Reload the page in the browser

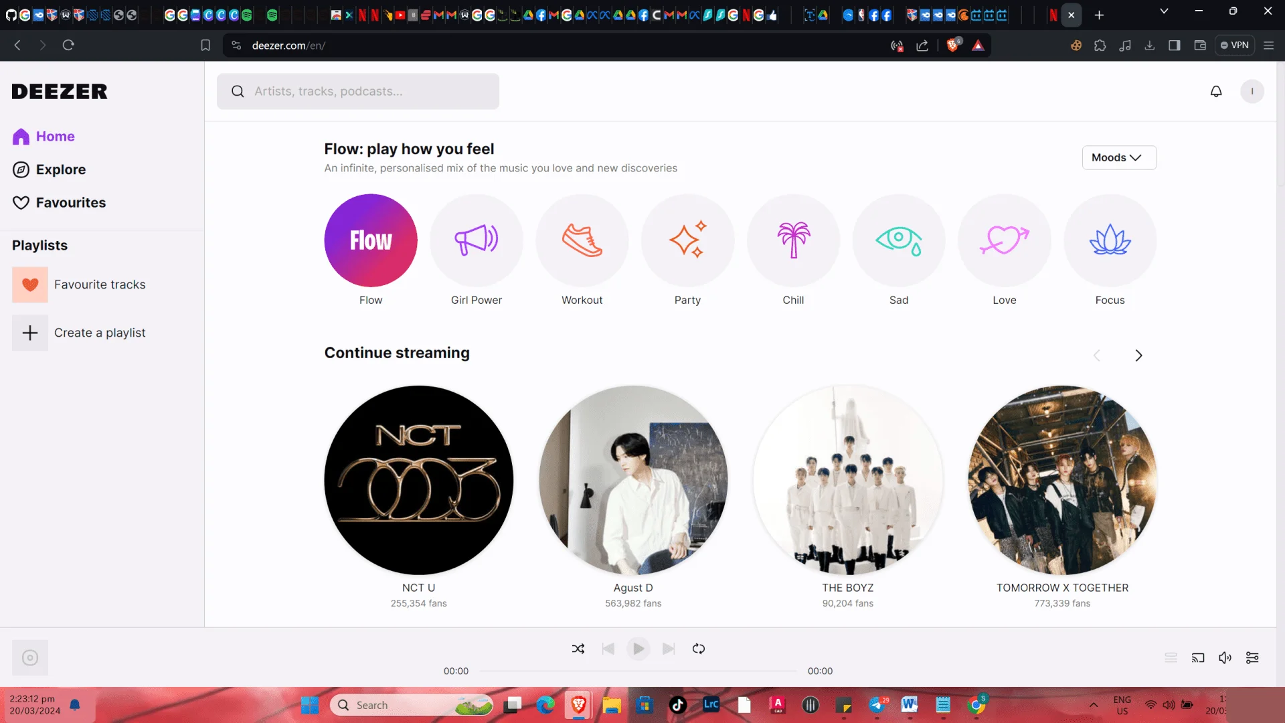tap(68, 45)
